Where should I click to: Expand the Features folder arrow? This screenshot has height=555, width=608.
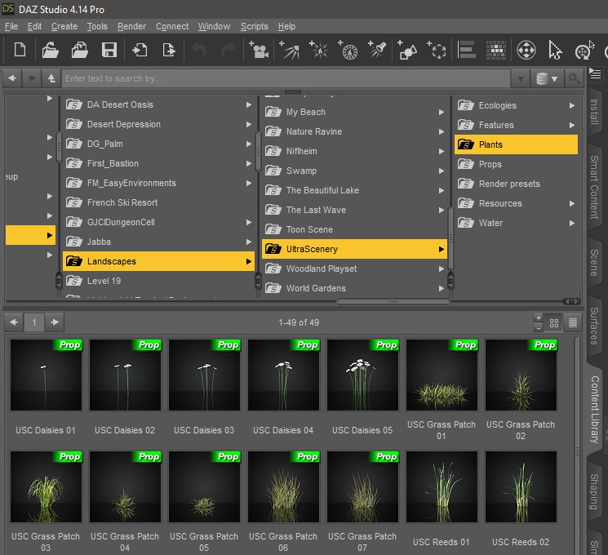(x=572, y=125)
